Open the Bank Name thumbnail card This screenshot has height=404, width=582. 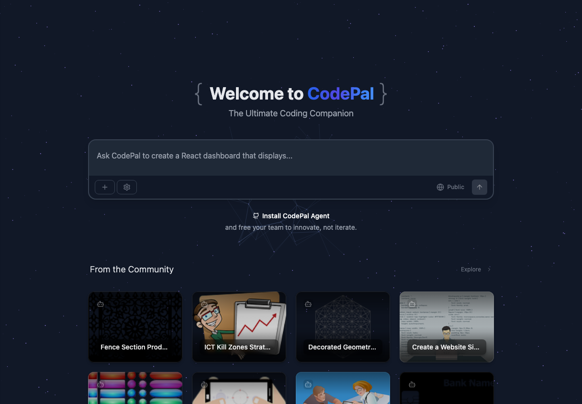(447, 388)
